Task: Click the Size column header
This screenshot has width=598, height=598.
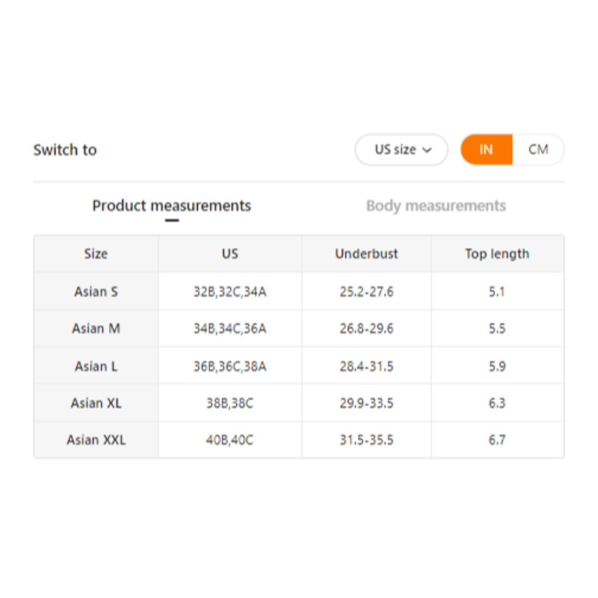Action: 96,254
